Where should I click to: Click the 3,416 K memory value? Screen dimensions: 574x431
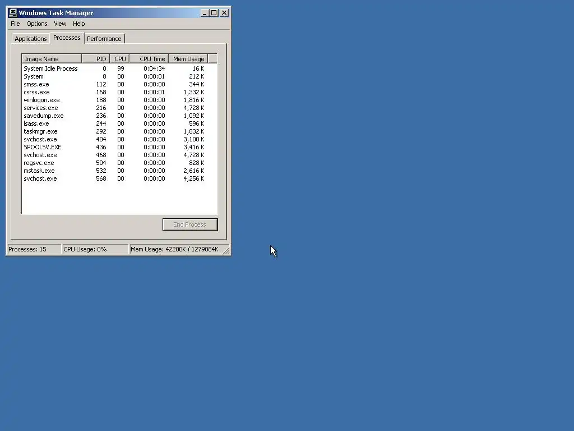tap(194, 148)
